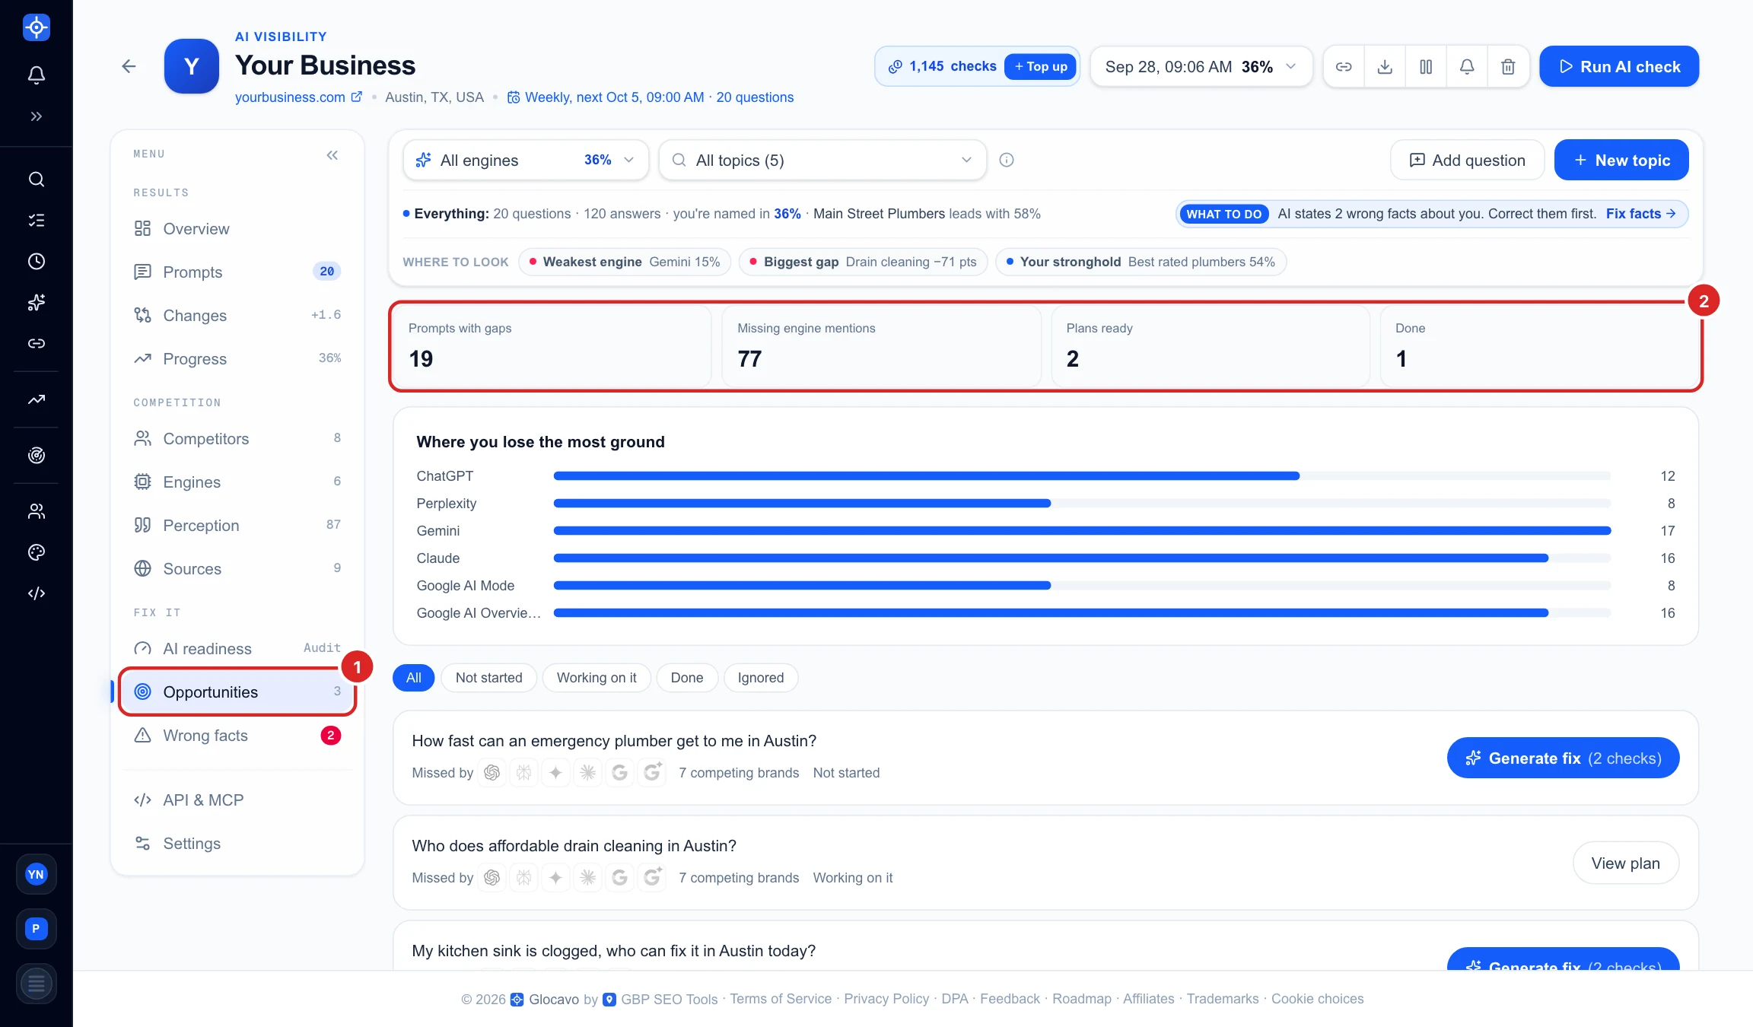The image size is (1753, 1027).
Task: Click the notification bell in left sidebar
Action: [36, 75]
